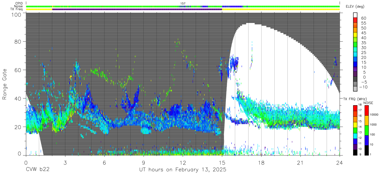
Task: Click range gate tick label '40'
Action: [x=18, y=98]
